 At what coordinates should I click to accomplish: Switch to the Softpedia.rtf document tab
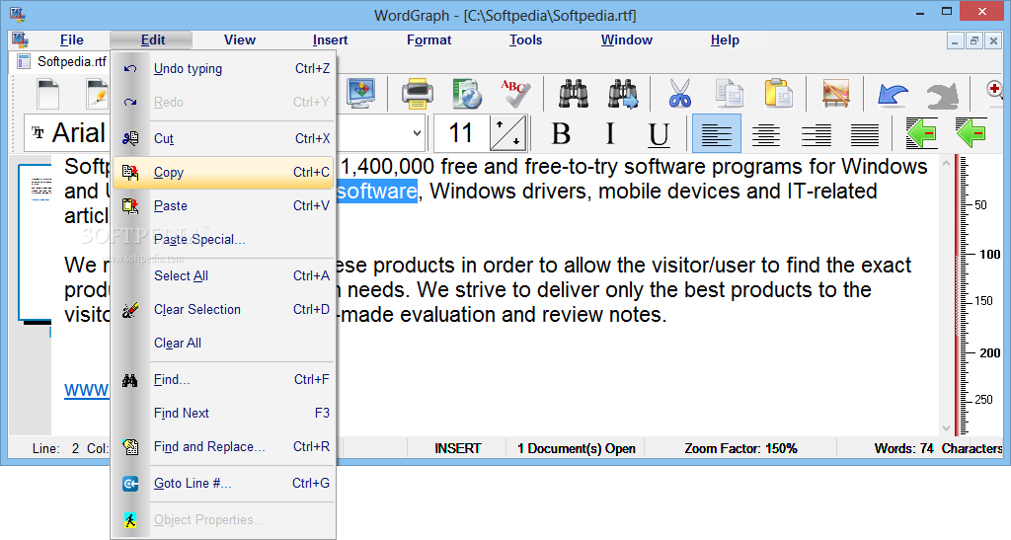(62, 62)
